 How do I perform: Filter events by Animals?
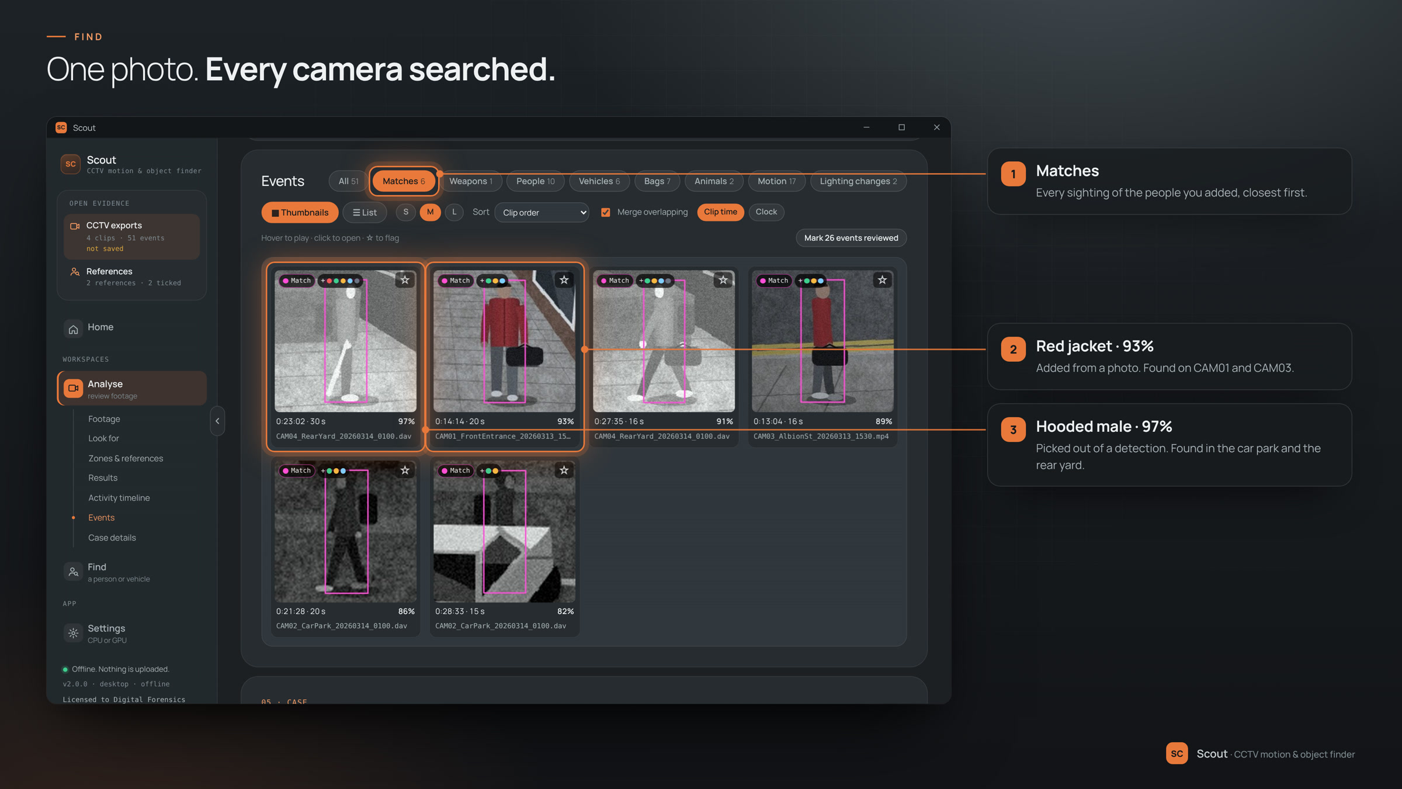click(714, 181)
